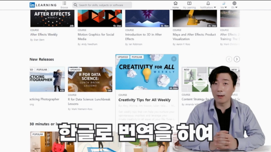The width and height of the screenshot is (271, 152).
Task: Click the search magnifier icon
Action: [x=75, y=5]
